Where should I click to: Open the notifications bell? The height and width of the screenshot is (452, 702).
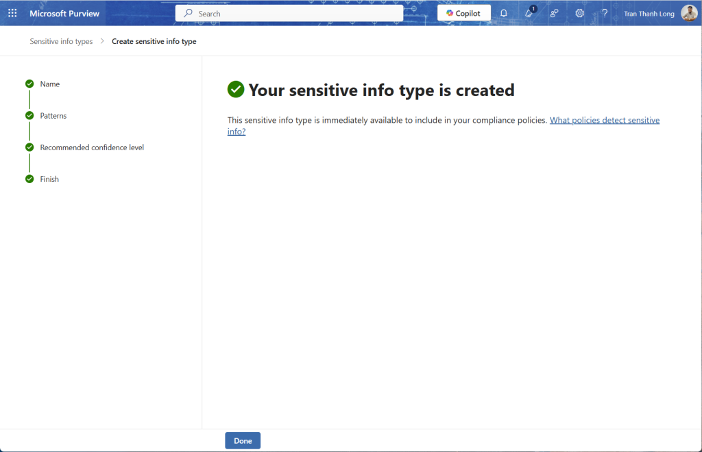coord(504,13)
